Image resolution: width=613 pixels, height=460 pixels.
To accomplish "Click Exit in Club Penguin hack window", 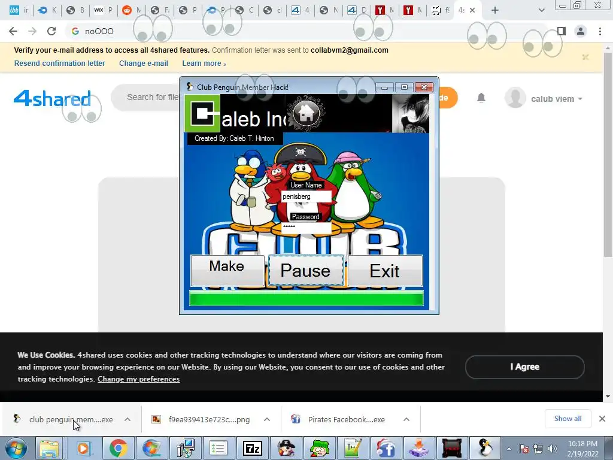I will click(x=385, y=270).
